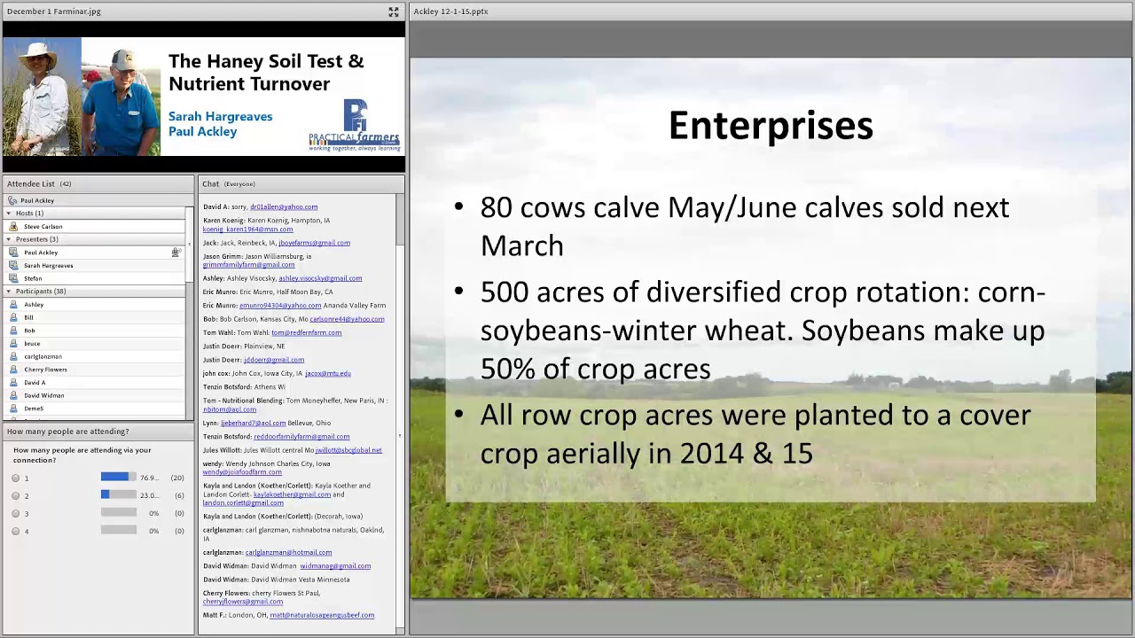Click the Enterprises slide in share pod

tap(771, 328)
